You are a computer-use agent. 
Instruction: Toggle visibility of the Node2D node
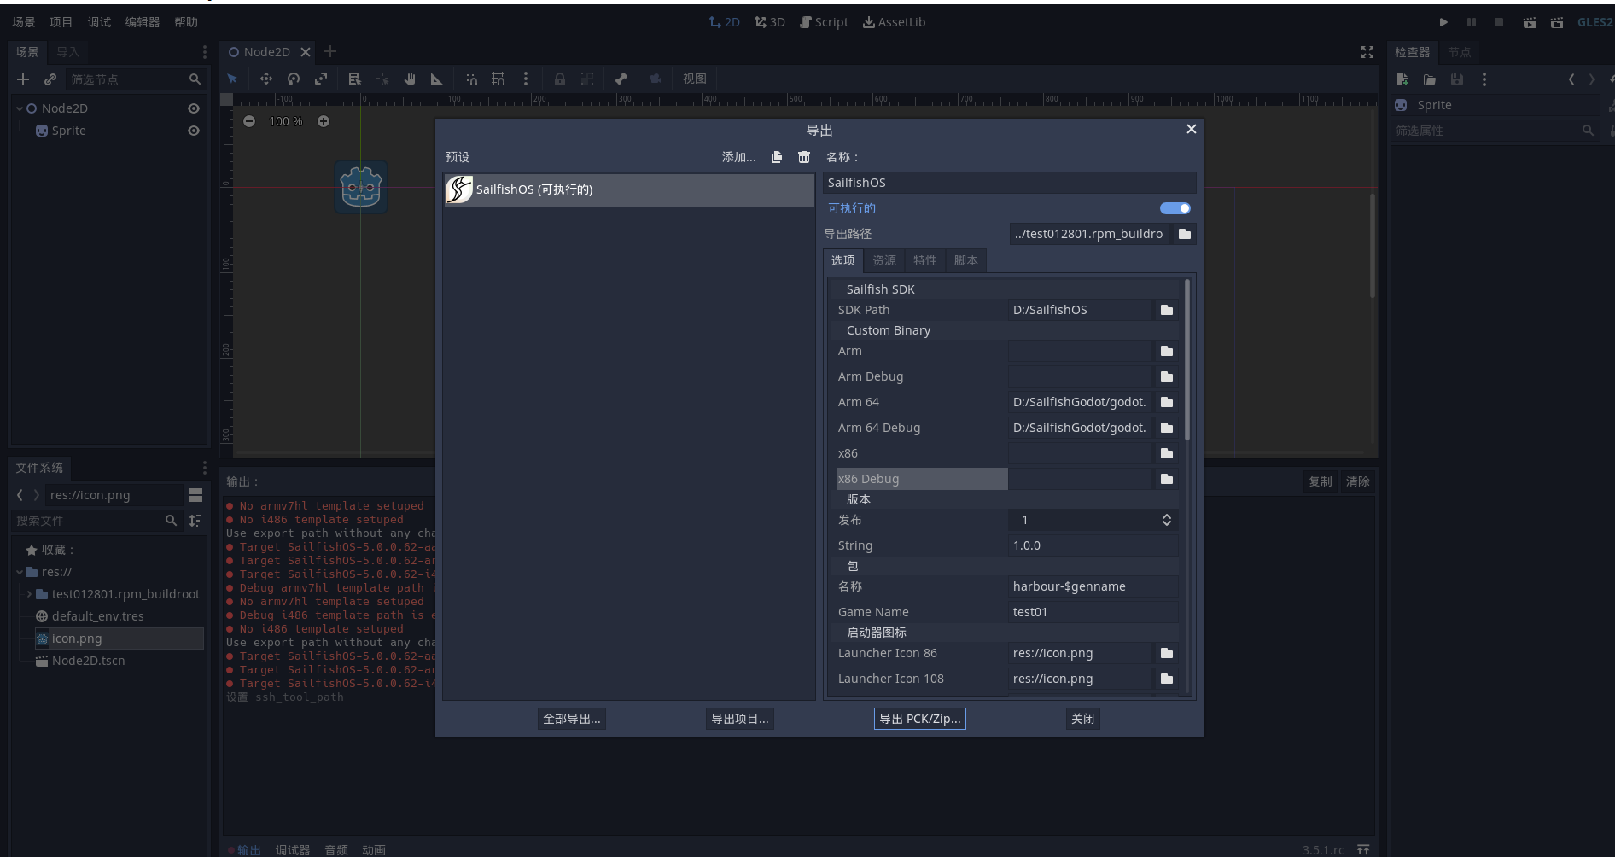(x=193, y=108)
